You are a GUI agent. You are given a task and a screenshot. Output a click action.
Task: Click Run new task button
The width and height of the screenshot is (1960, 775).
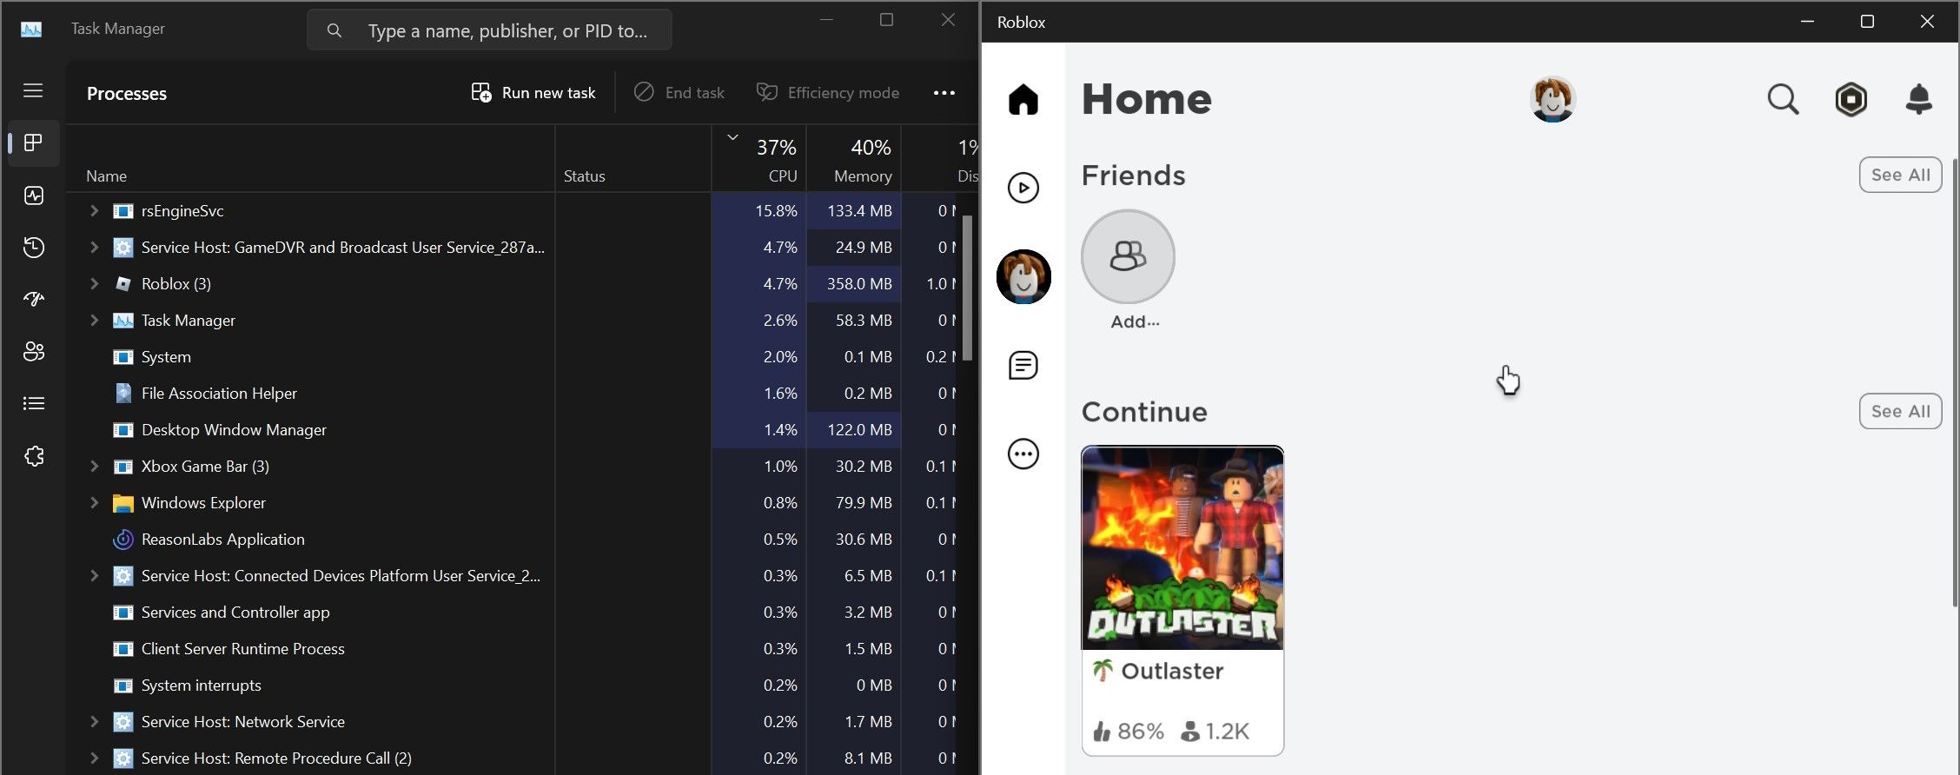[x=533, y=93]
